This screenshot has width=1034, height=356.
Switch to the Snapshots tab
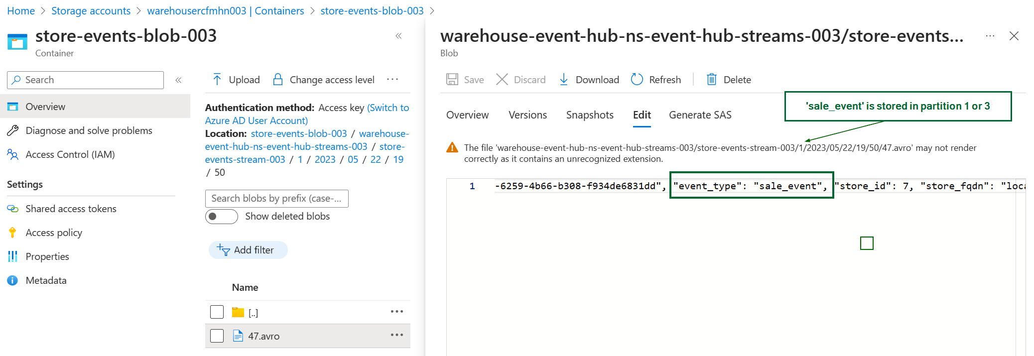coord(590,115)
